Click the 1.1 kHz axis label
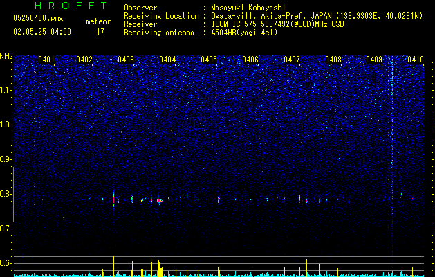This screenshot has height=277, width=435. 6,90
